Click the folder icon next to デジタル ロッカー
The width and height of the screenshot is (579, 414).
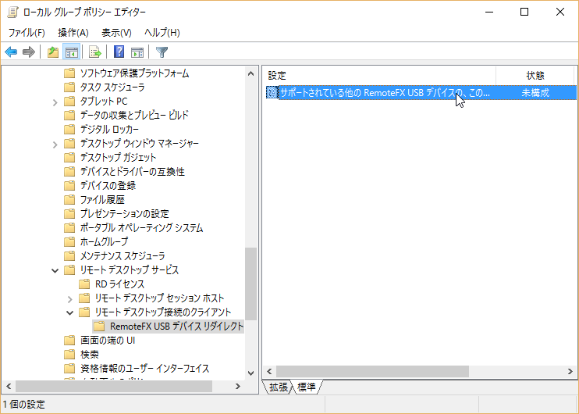[69, 130]
